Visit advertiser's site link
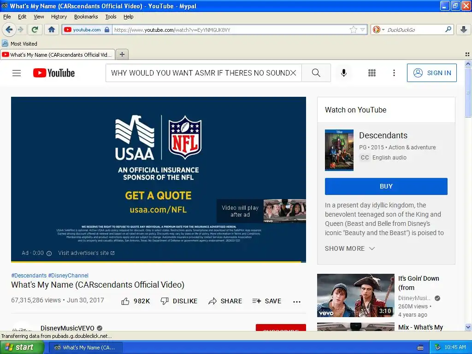 click(86, 253)
